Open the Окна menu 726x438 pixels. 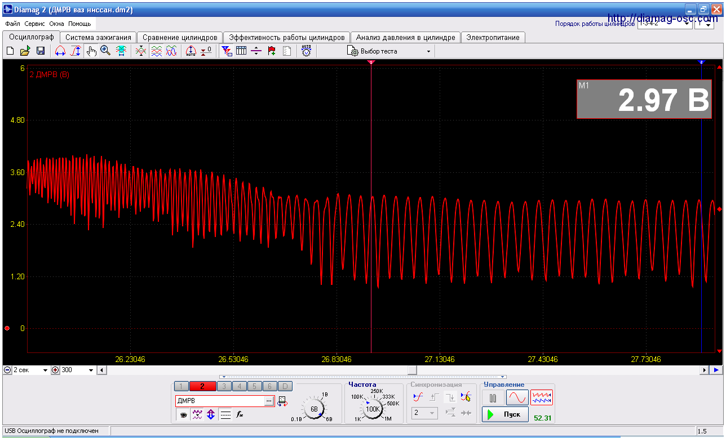pyautogui.click(x=56, y=24)
